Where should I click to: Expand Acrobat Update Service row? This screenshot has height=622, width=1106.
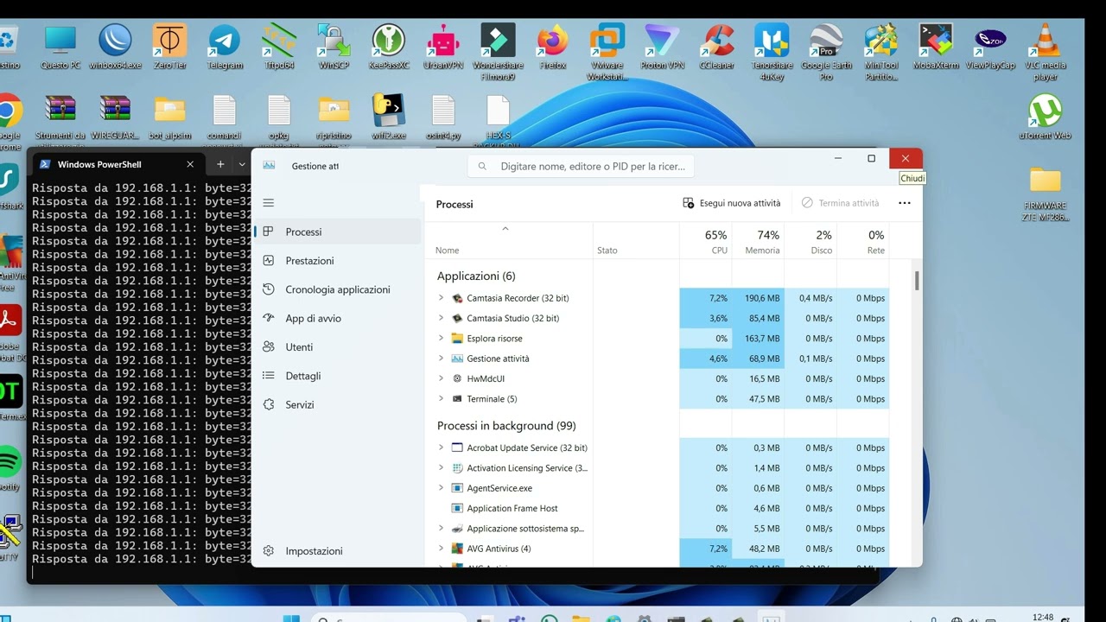(441, 447)
